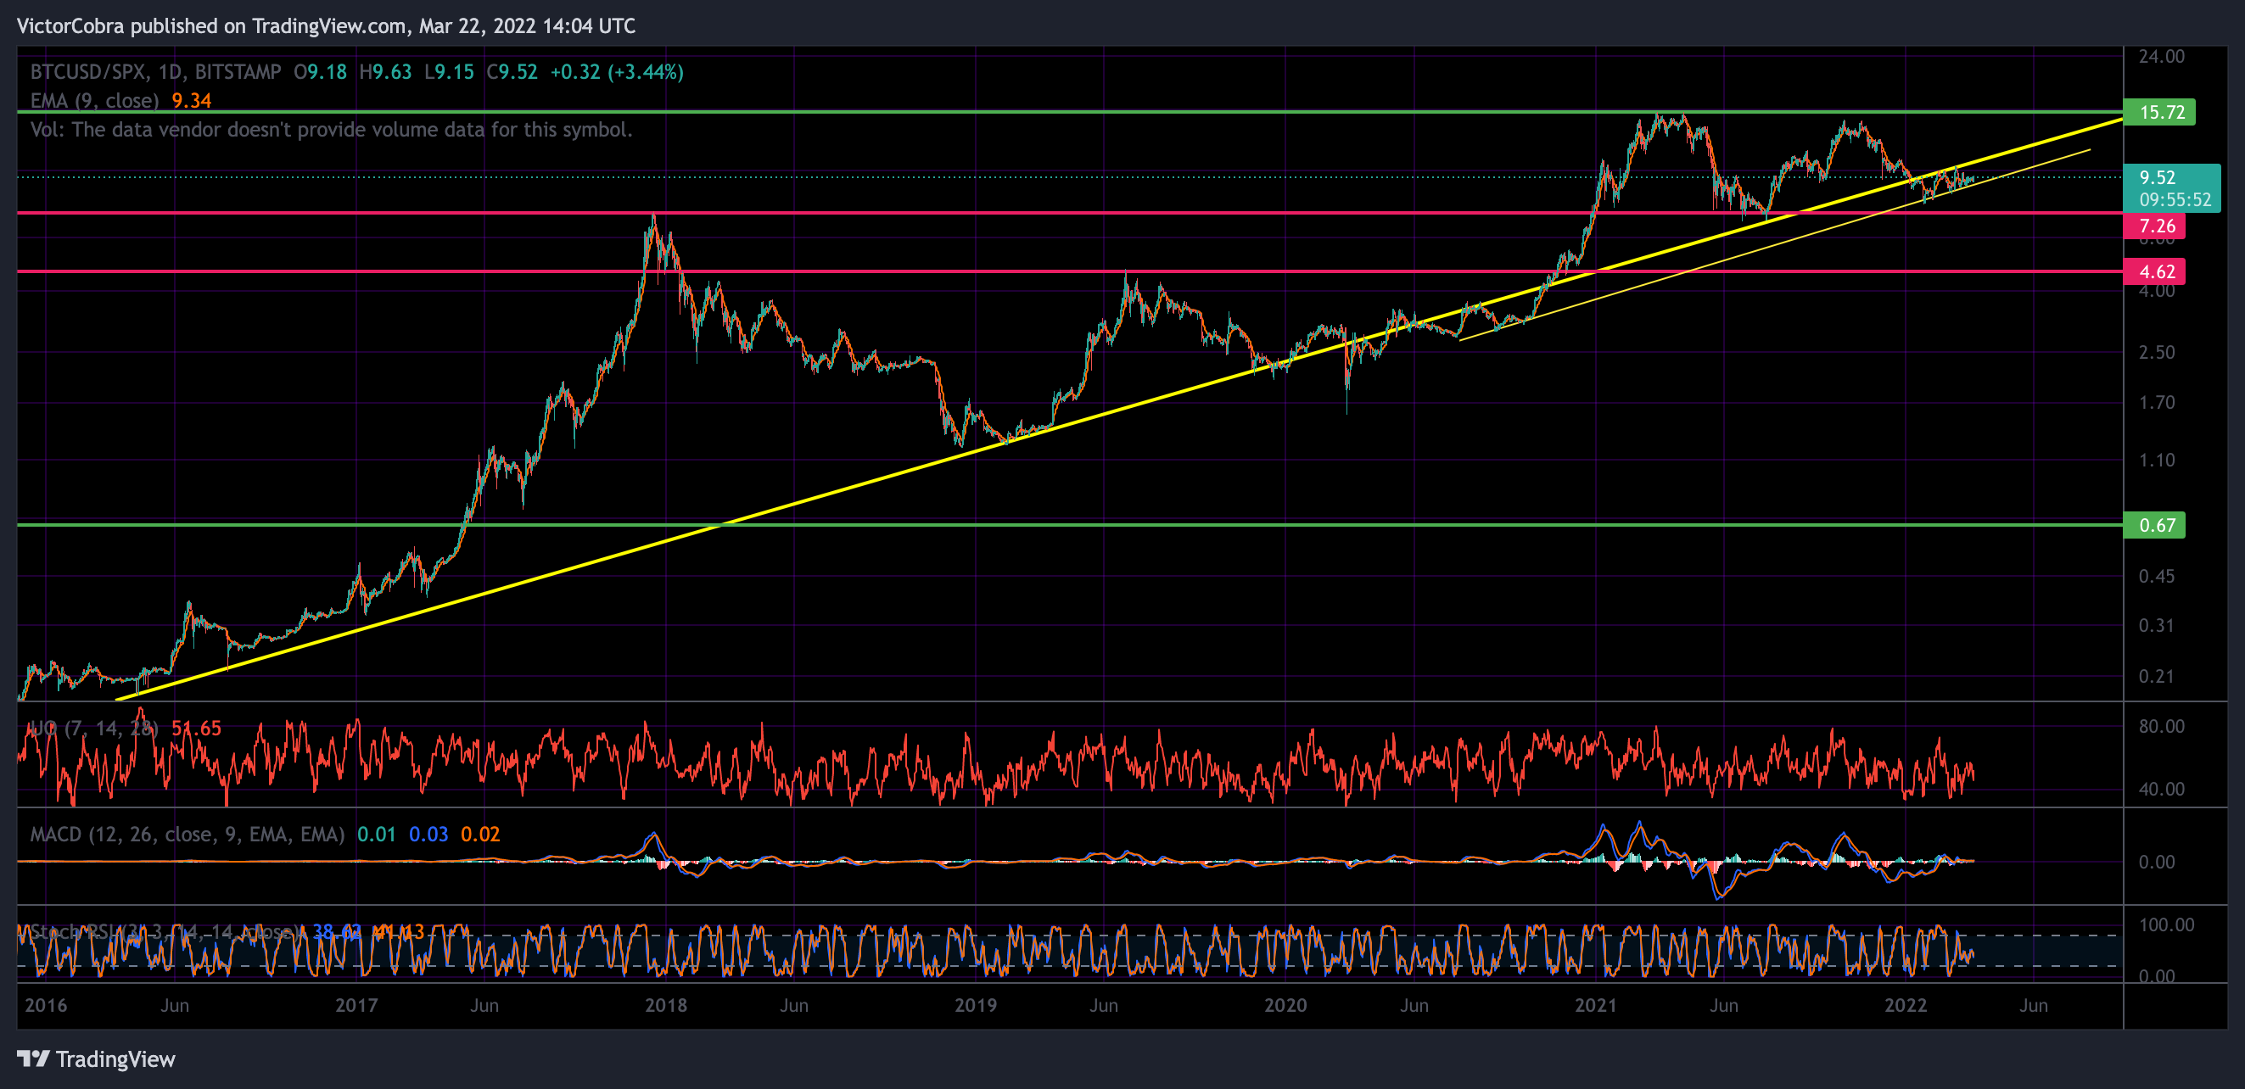
Task: Click the 0.21 price scale value
Action: [2157, 677]
